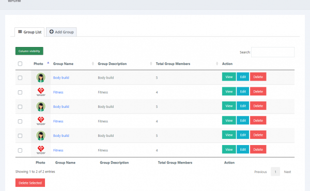This screenshot has width=310, height=191.
Task: Open the third Body build avatar photo
Action: pos(41,135)
